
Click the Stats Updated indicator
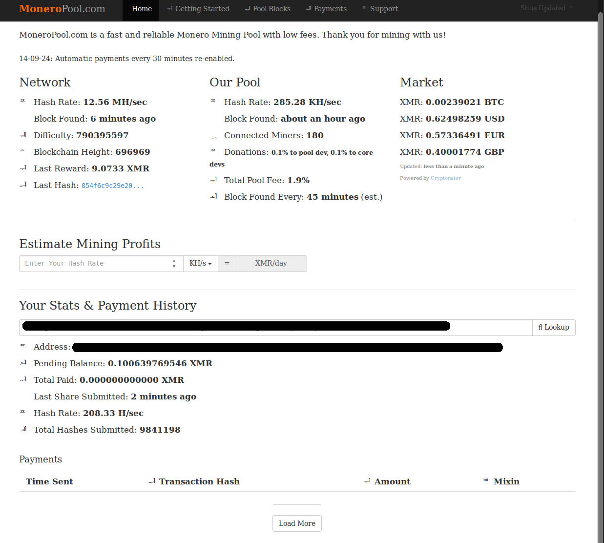[547, 8]
